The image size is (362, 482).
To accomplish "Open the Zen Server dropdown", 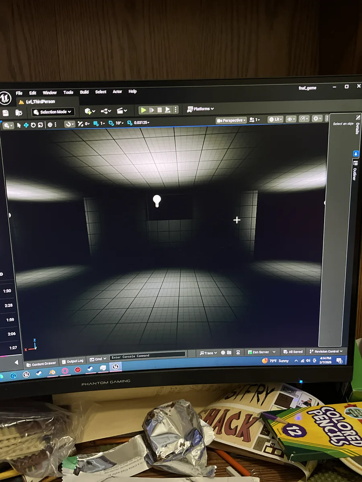I will [x=261, y=352].
